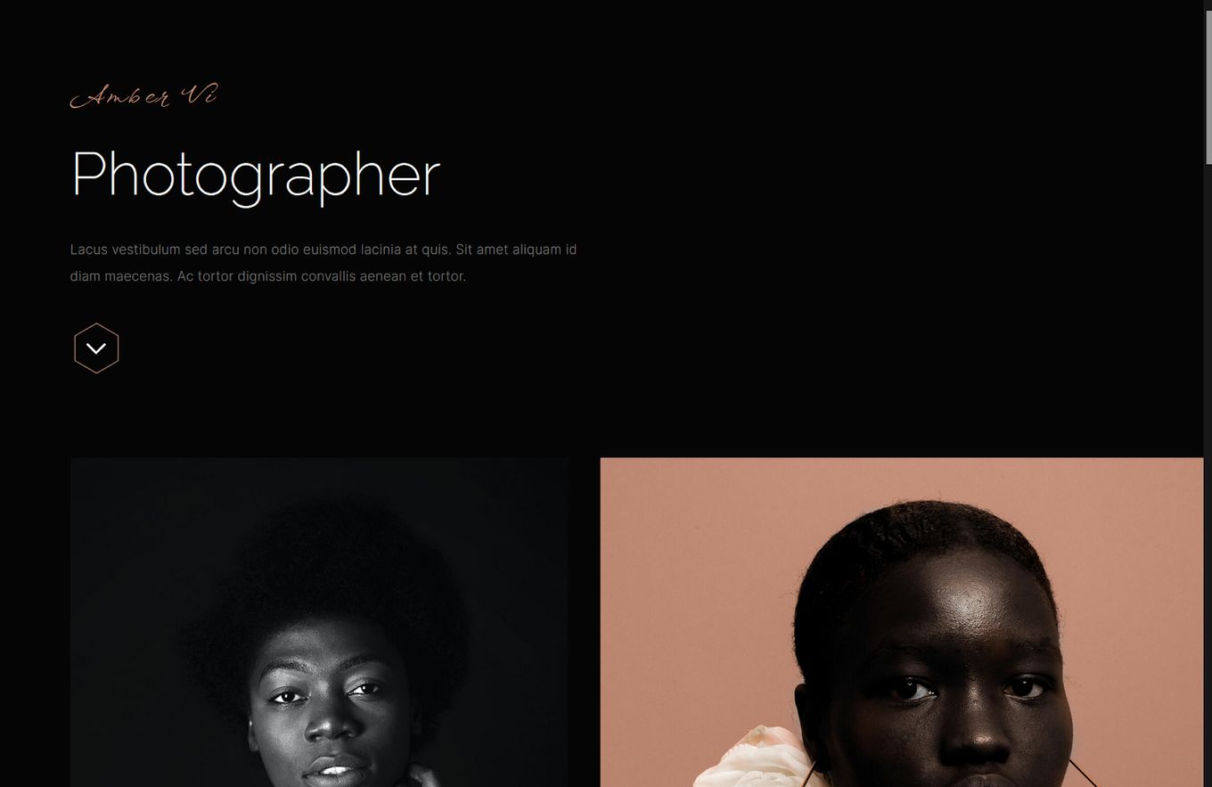Click the scrollbar track below the thumb

click(1208, 472)
